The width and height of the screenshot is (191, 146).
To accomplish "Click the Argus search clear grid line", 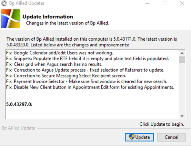I will pyautogui.click(x=54, y=64).
